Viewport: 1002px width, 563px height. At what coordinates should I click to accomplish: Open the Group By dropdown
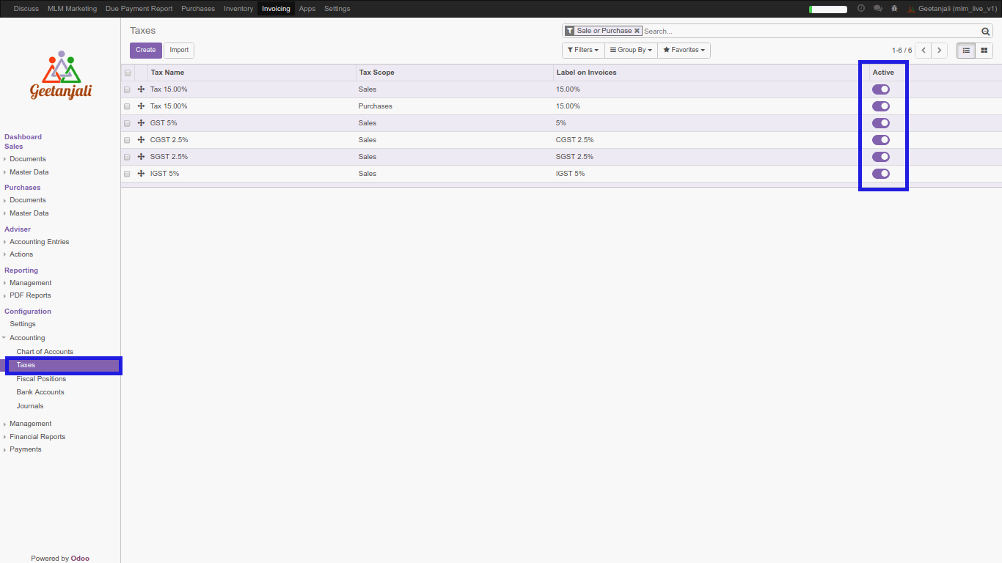click(x=631, y=51)
